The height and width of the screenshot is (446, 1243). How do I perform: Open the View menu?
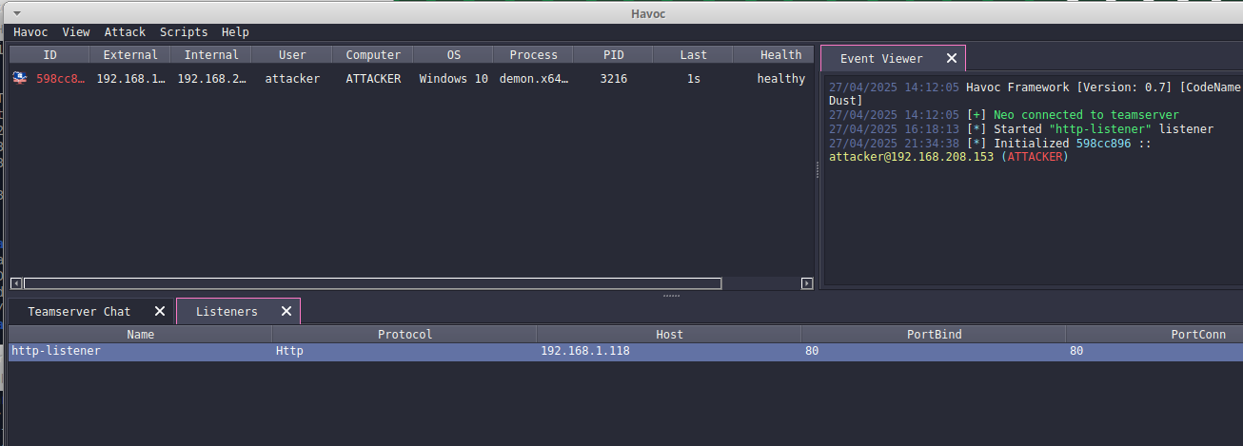[76, 31]
